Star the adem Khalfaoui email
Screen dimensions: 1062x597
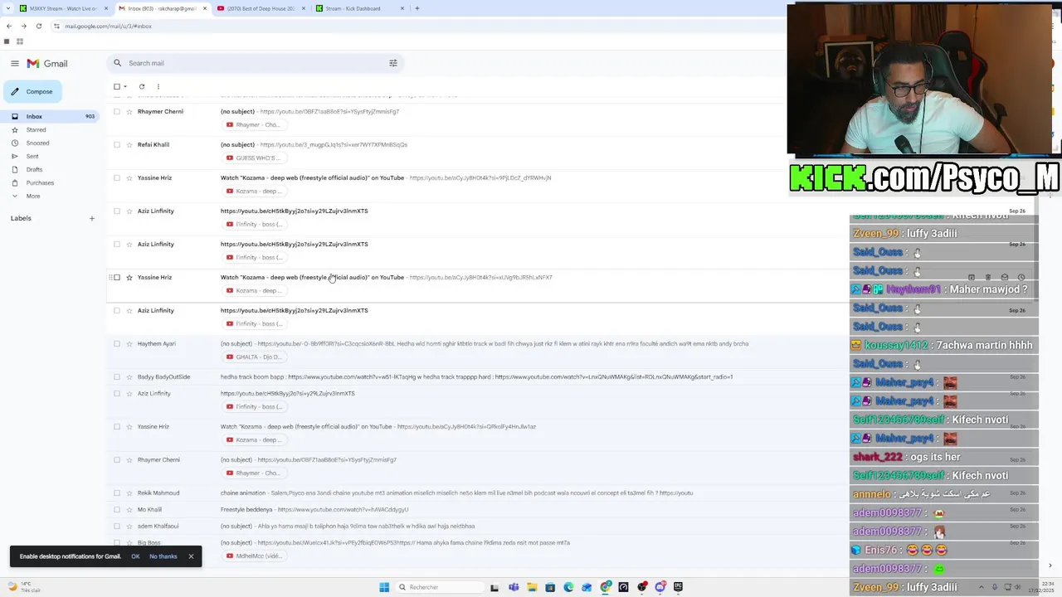click(x=129, y=526)
